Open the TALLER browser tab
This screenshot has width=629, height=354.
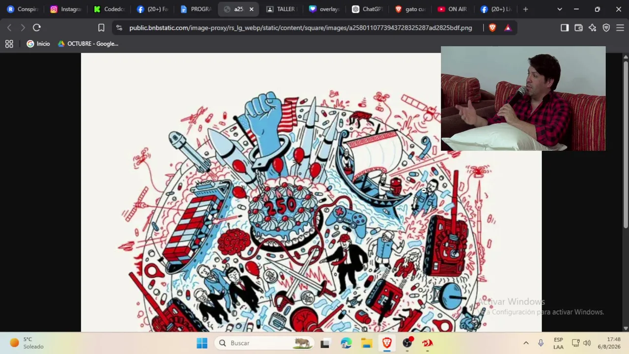282,9
